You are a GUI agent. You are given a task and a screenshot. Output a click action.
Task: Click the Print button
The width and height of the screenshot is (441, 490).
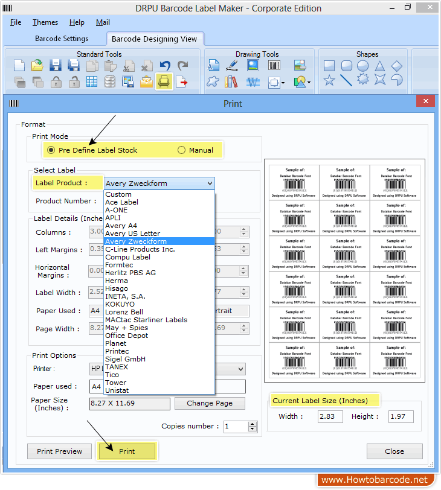tap(127, 451)
